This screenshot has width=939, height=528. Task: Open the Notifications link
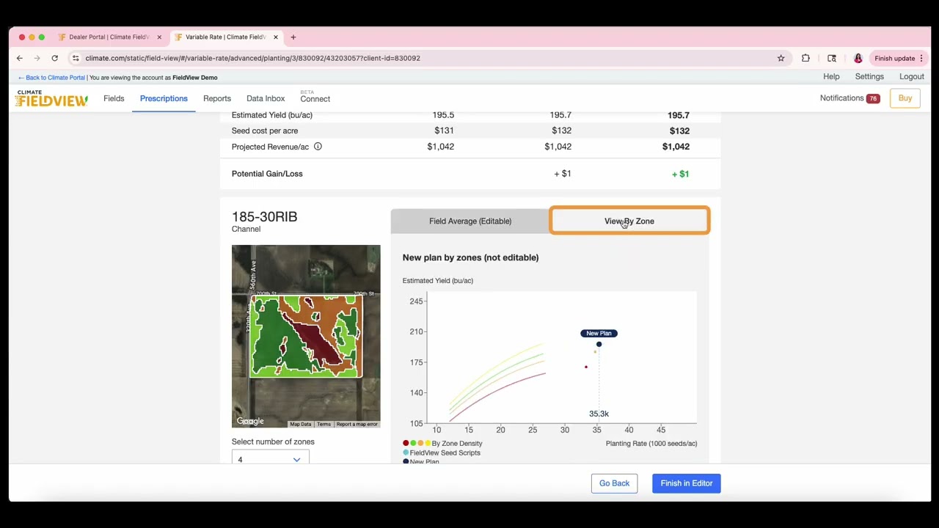coord(841,98)
